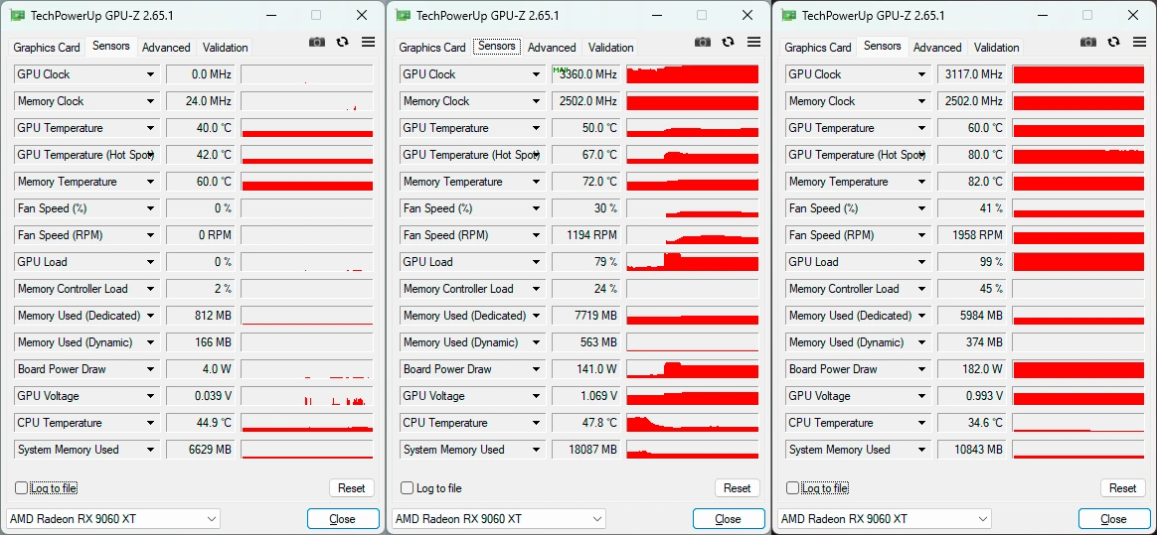Click GPU Load graph in middle window
Screen dimensions: 1157x535
click(693, 262)
